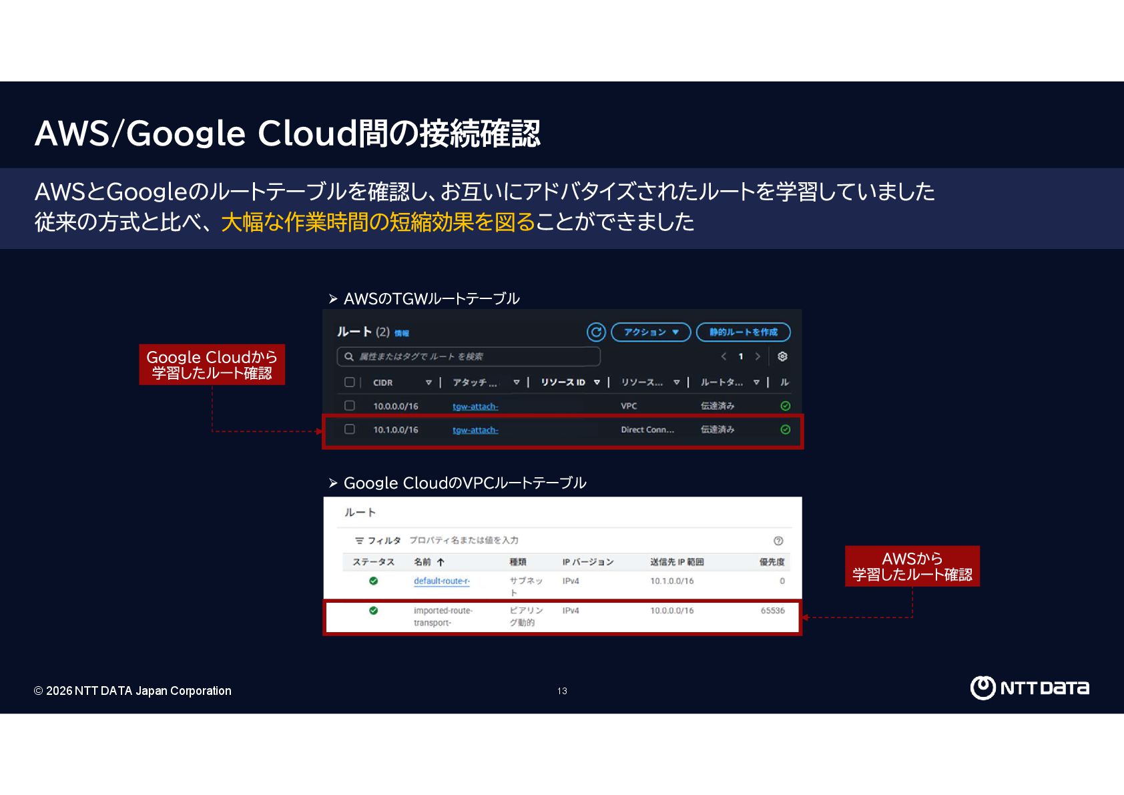This screenshot has height=795, width=1124.
Task: Click the Google CloudのVPCルートテーブル caption
Action: point(465,483)
